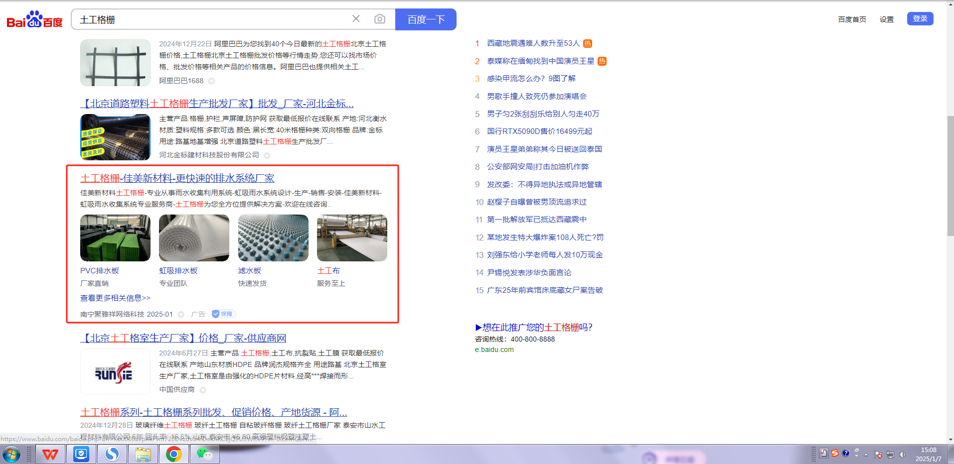Open hot search 国行RTX5090D售价16499元起

coord(540,131)
